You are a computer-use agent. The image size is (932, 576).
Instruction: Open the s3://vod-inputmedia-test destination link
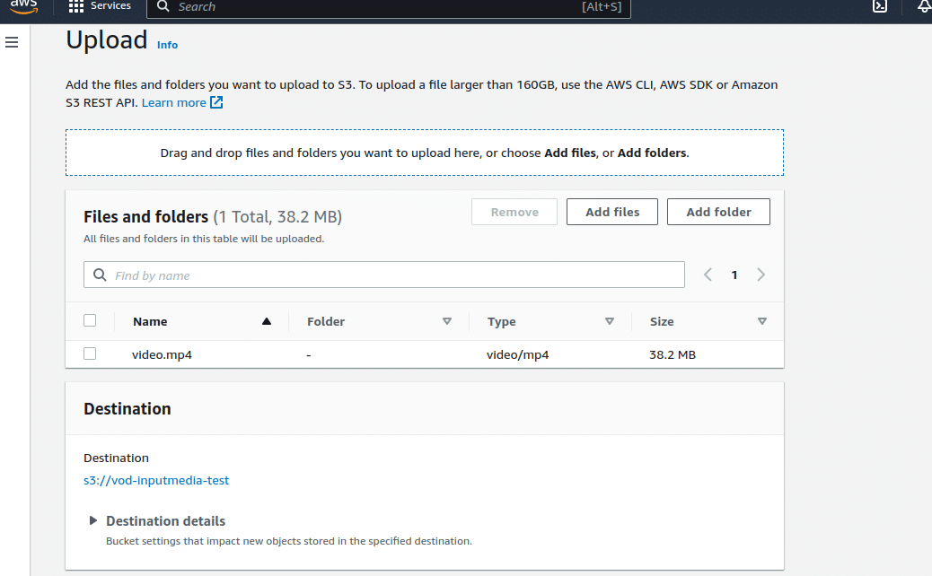coord(156,480)
